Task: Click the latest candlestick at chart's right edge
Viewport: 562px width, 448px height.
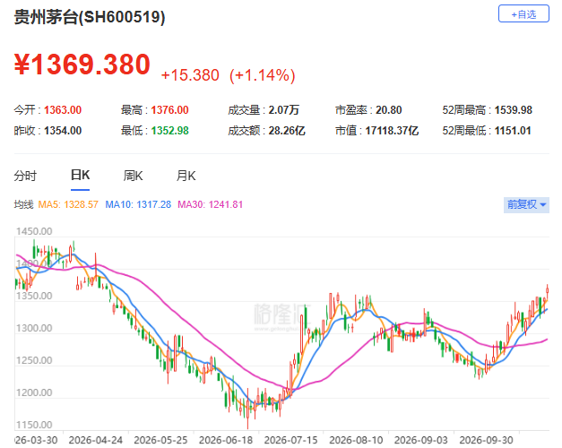Action: tap(548, 290)
